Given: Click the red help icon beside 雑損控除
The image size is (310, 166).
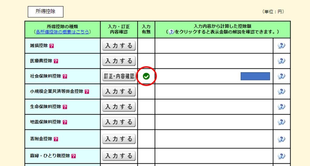Looking at the screenshot, I should tap(51, 46).
